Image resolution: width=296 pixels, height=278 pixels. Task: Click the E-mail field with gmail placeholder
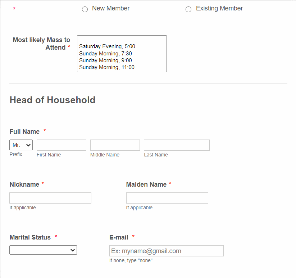tap(166, 251)
